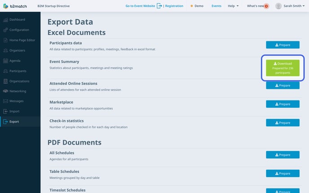Click the orange Demo status dot

tap(191, 6)
